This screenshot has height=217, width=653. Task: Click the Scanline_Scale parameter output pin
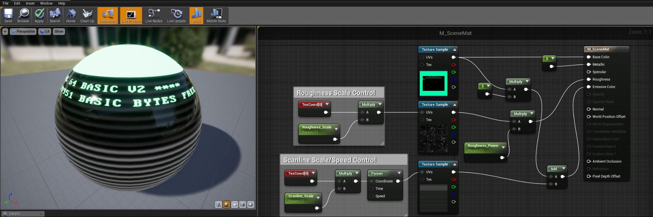pos(317,208)
